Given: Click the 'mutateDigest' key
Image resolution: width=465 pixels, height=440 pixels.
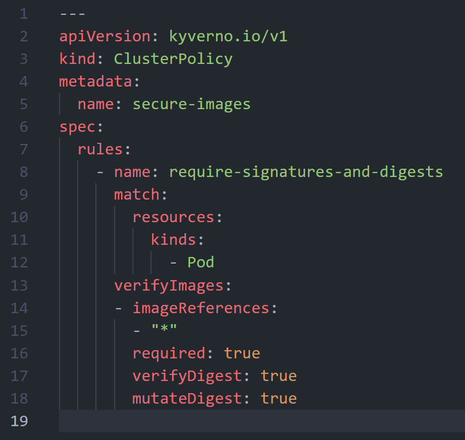Looking at the screenshot, I should click(x=187, y=399).
